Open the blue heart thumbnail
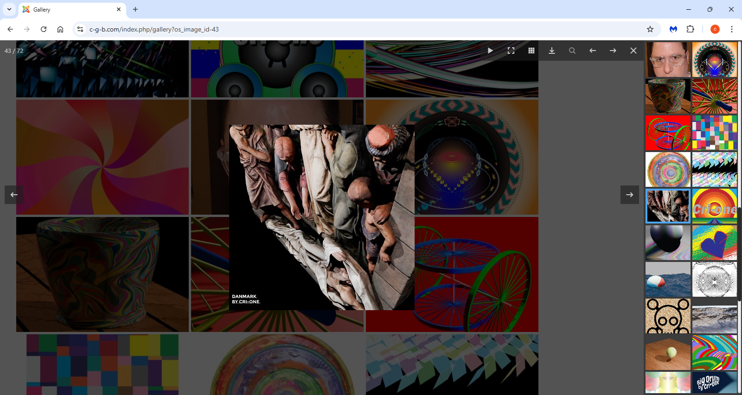Image resolution: width=742 pixels, height=395 pixels. click(715, 242)
